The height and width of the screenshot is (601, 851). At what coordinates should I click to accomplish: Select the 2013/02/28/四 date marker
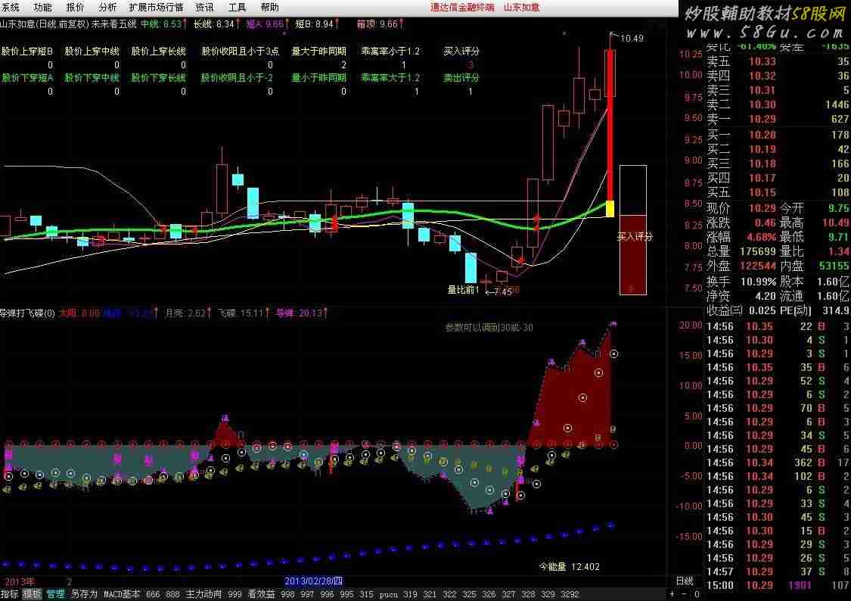click(x=314, y=581)
